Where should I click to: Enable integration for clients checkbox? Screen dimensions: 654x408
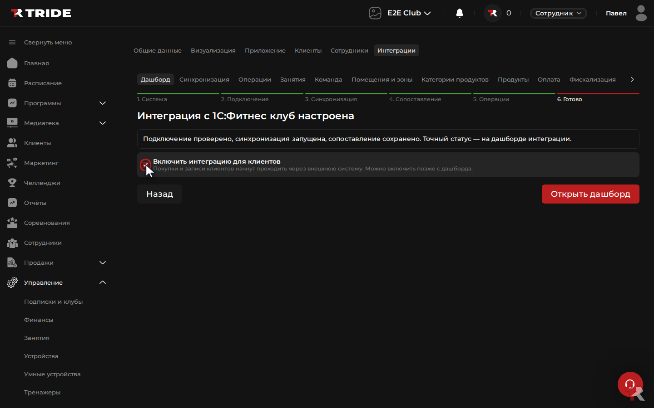coord(145,165)
